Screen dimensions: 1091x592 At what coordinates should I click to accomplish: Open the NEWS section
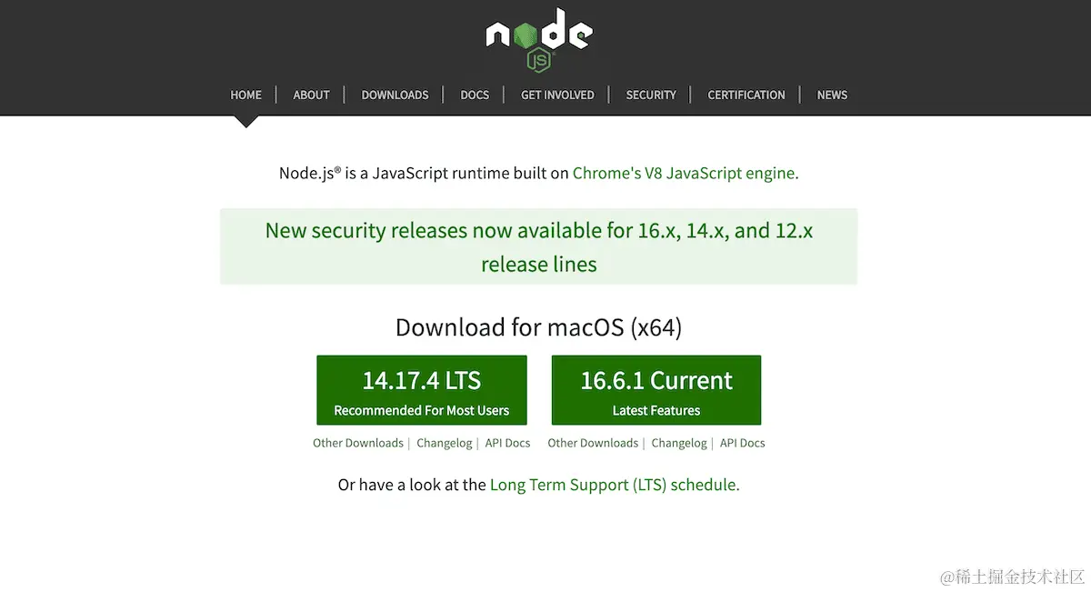[832, 95]
